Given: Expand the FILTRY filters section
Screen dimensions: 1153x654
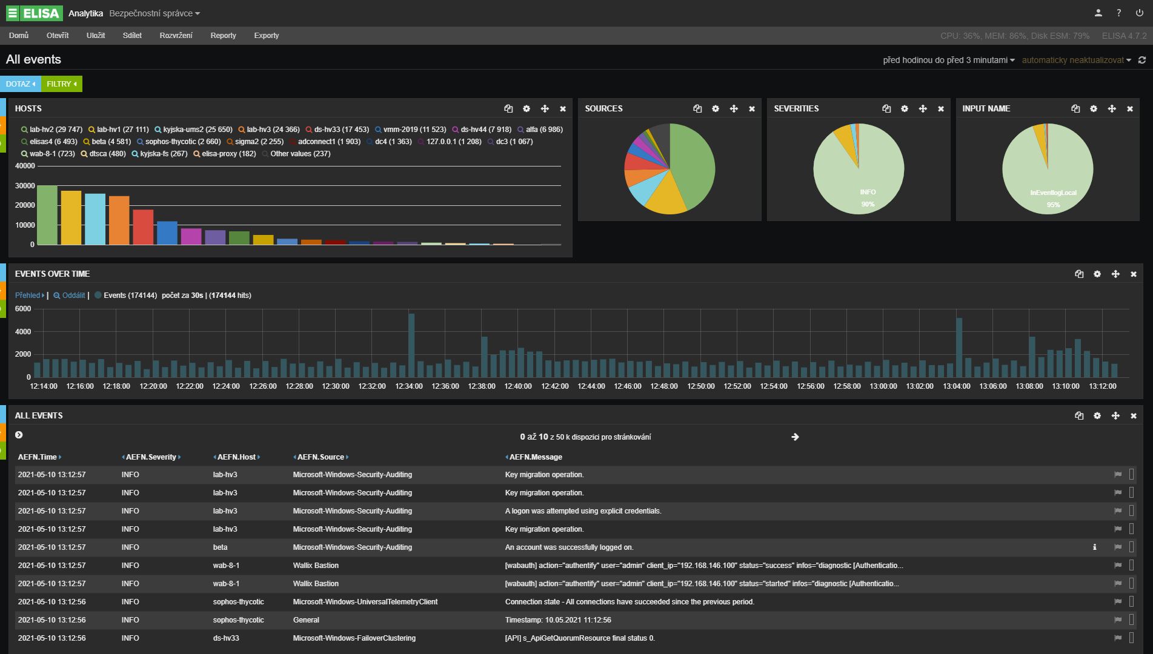Looking at the screenshot, I should [x=61, y=84].
